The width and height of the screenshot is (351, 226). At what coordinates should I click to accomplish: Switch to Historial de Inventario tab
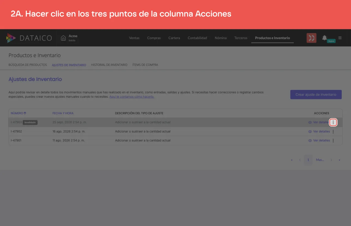coord(109,65)
